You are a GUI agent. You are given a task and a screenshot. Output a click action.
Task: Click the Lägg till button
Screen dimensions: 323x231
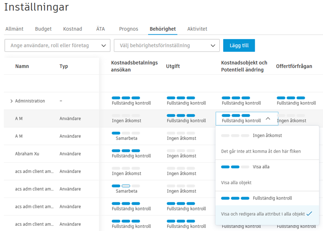click(x=239, y=46)
